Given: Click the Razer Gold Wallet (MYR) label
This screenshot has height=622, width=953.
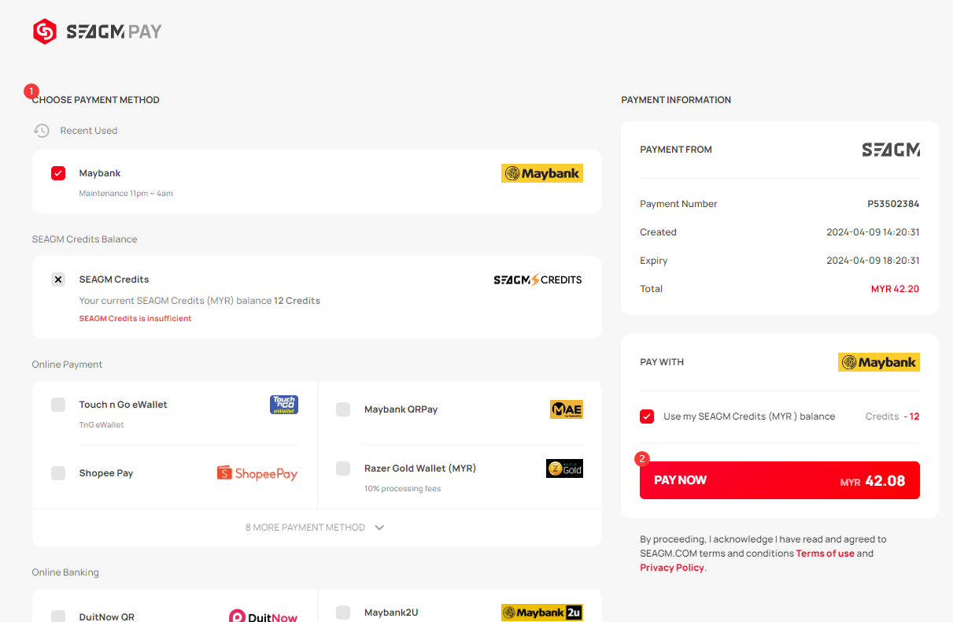Looking at the screenshot, I should tap(420, 468).
